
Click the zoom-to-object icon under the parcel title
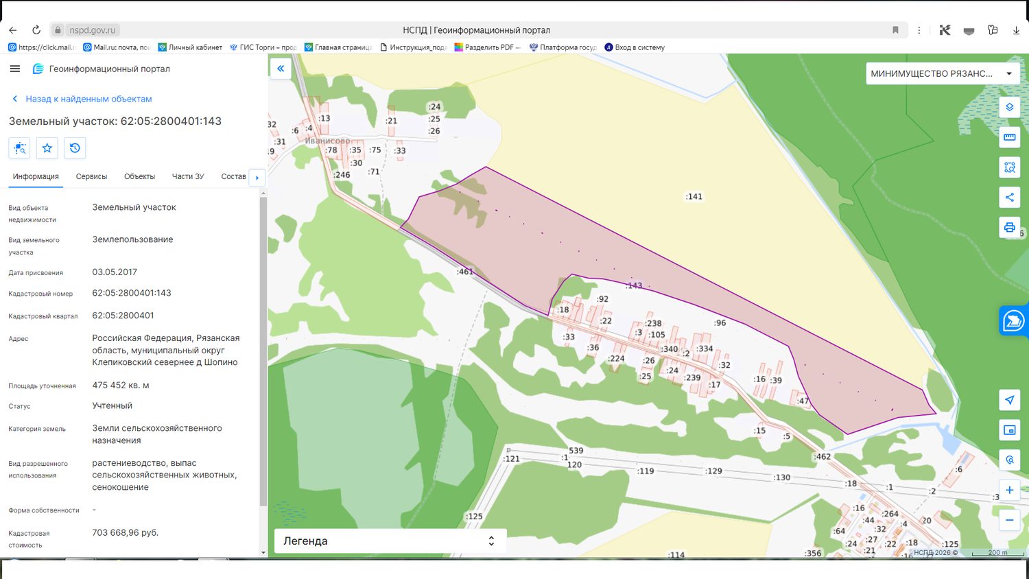19,148
